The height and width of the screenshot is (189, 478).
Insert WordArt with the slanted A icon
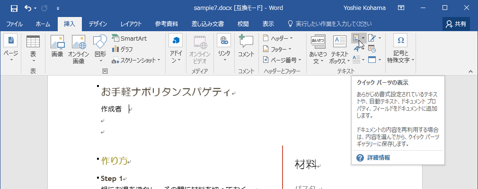[356, 49]
